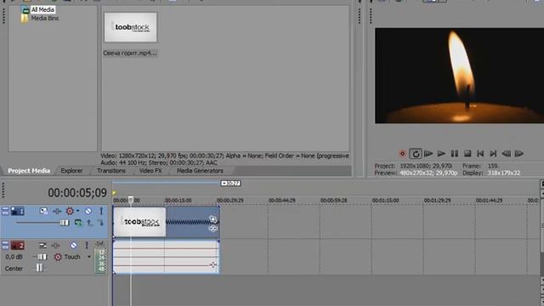Click Display 318x179x32 readout

(491, 173)
